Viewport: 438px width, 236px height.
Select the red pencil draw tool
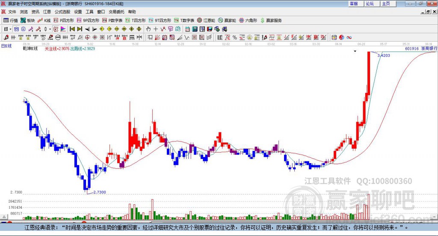click(6, 37)
